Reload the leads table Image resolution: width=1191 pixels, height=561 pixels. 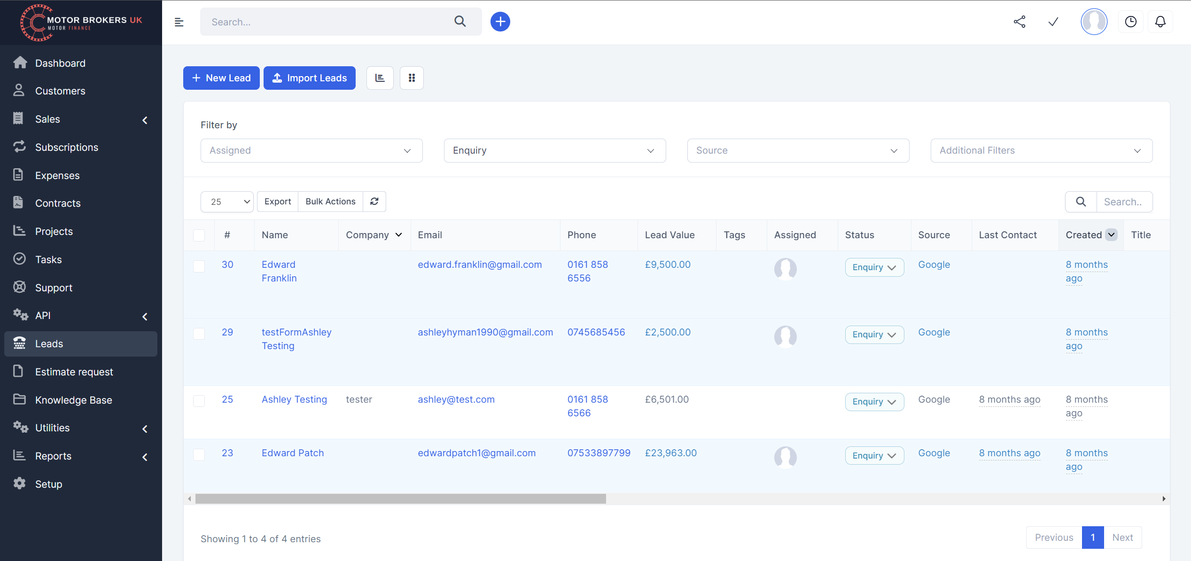pyautogui.click(x=374, y=202)
